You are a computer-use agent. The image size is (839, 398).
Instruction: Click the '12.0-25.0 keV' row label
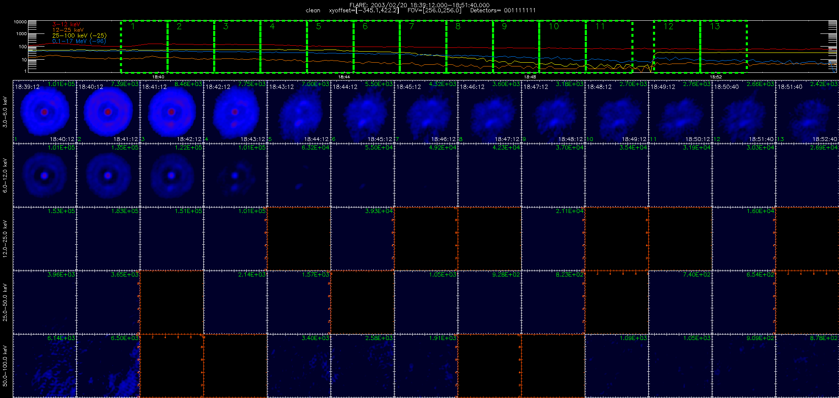tap(5, 239)
